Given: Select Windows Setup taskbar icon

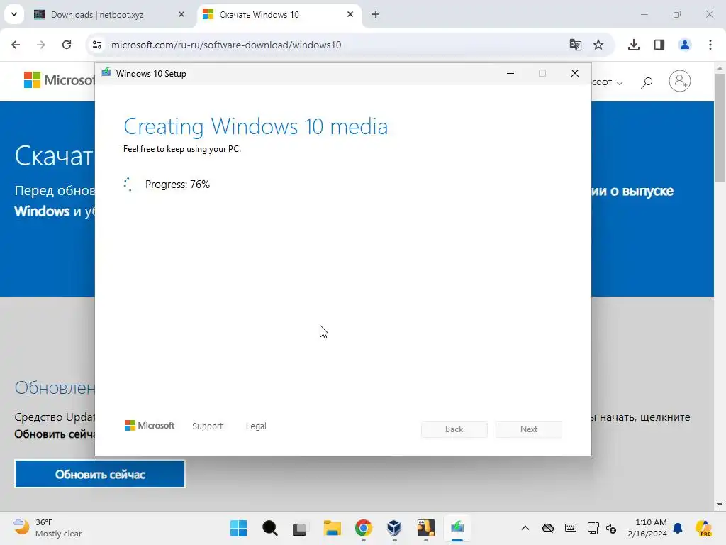Looking at the screenshot, I should (457, 528).
